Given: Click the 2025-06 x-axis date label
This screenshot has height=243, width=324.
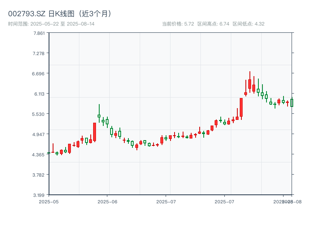Looking at the screenshot, I should tap(107, 201).
